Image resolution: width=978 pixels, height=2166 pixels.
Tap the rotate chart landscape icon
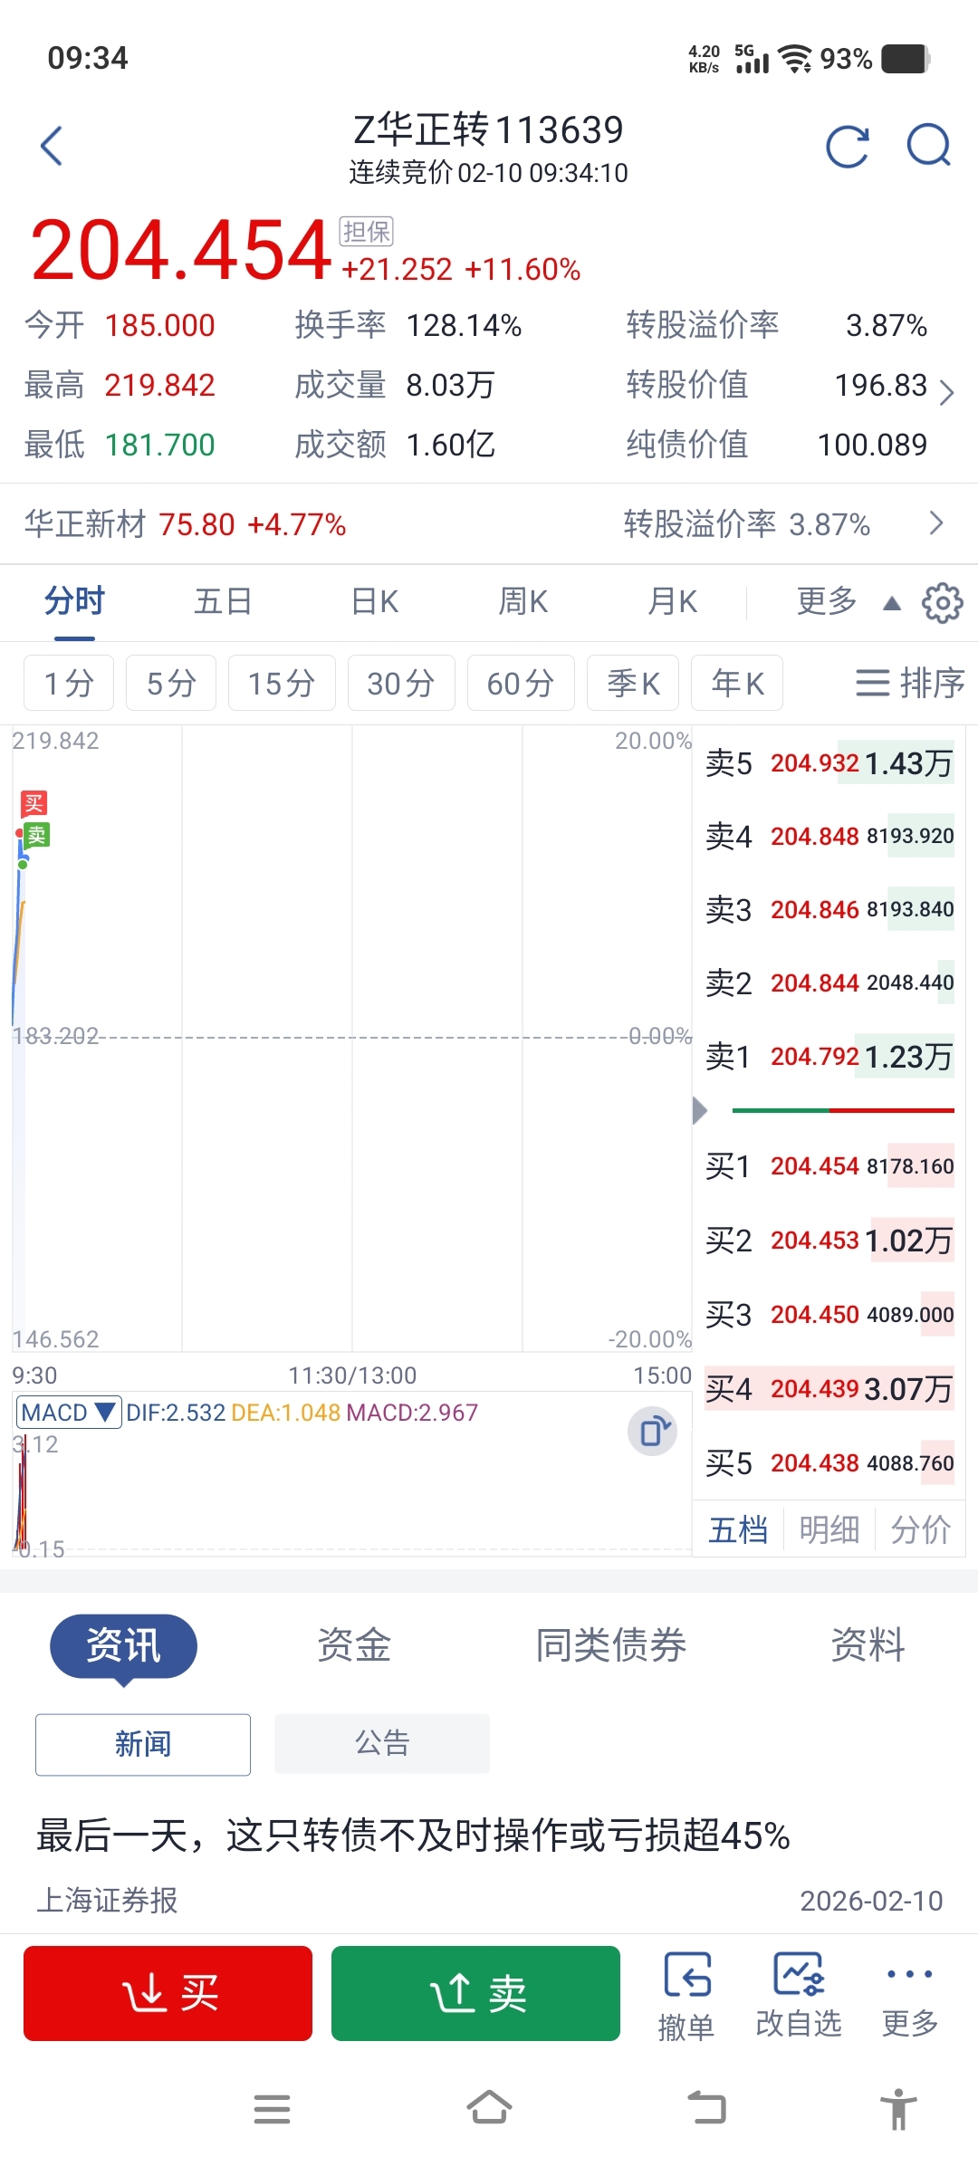click(x=652, y=1432)
